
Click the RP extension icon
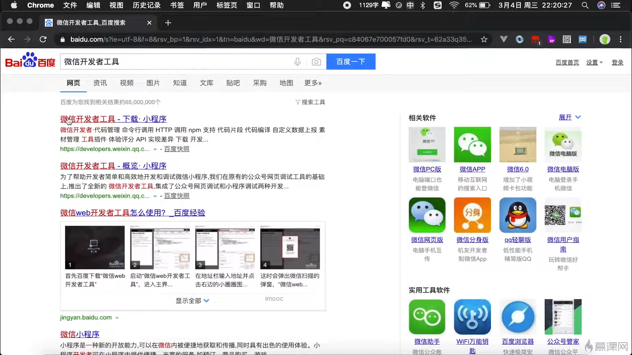(551, 40)
